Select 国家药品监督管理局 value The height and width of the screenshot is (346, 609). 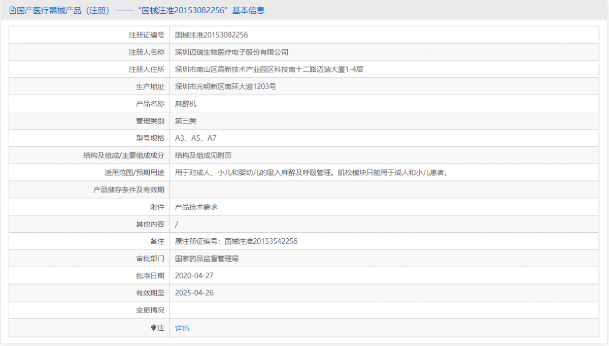pos(207,259)
